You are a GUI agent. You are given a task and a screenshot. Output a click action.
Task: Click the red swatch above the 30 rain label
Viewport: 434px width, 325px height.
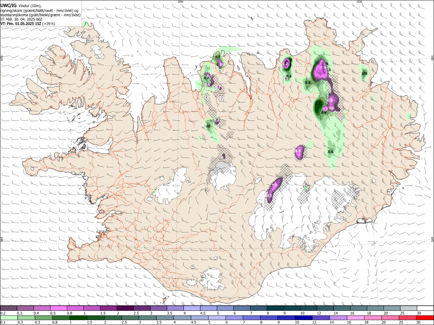pos(425,318)
